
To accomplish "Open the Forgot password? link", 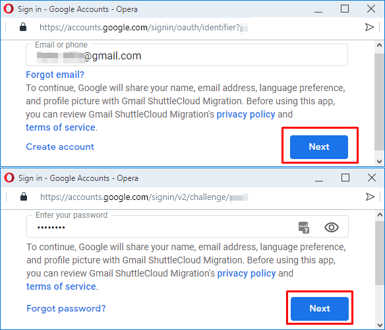I will click(x=66, y=308).
